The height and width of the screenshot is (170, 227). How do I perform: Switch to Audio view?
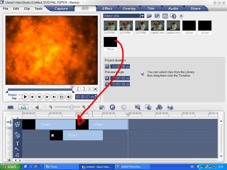click(37, 107)
